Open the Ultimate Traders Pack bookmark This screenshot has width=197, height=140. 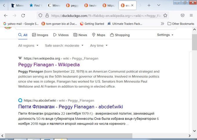[x=125, y=24]
